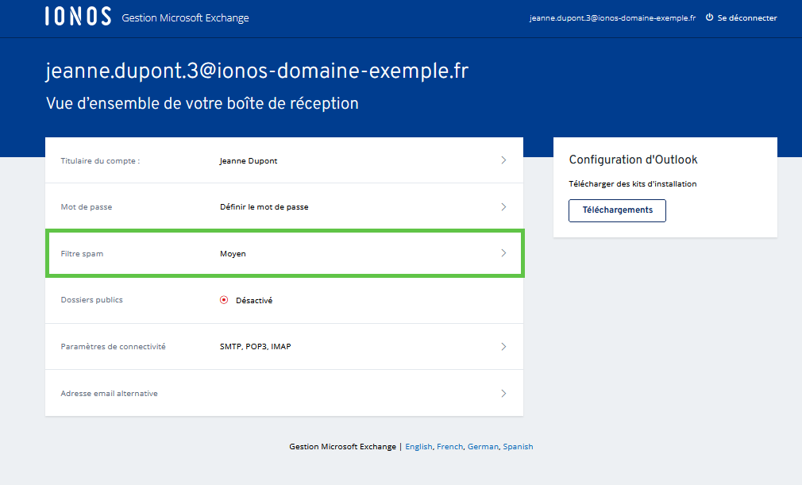
Task: Click the account email in top header
Action: 612,17
